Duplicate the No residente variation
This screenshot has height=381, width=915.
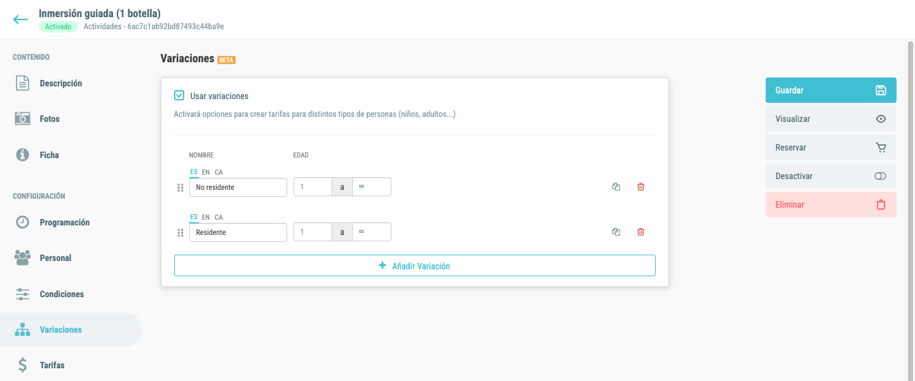[x=616, y=187]
